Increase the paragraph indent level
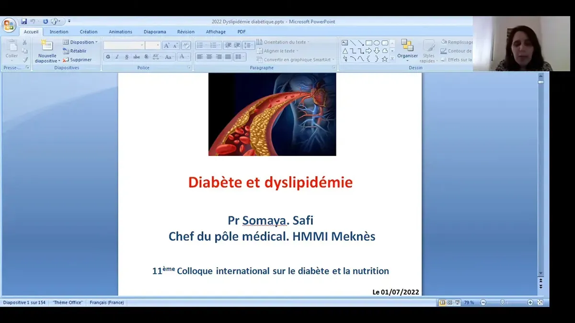 point(237,45)
